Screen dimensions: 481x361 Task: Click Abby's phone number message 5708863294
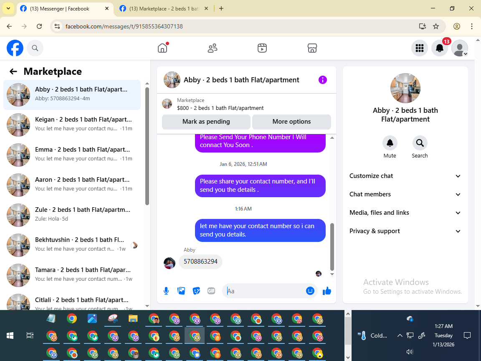pyautogui.click(x=200, y=262)
